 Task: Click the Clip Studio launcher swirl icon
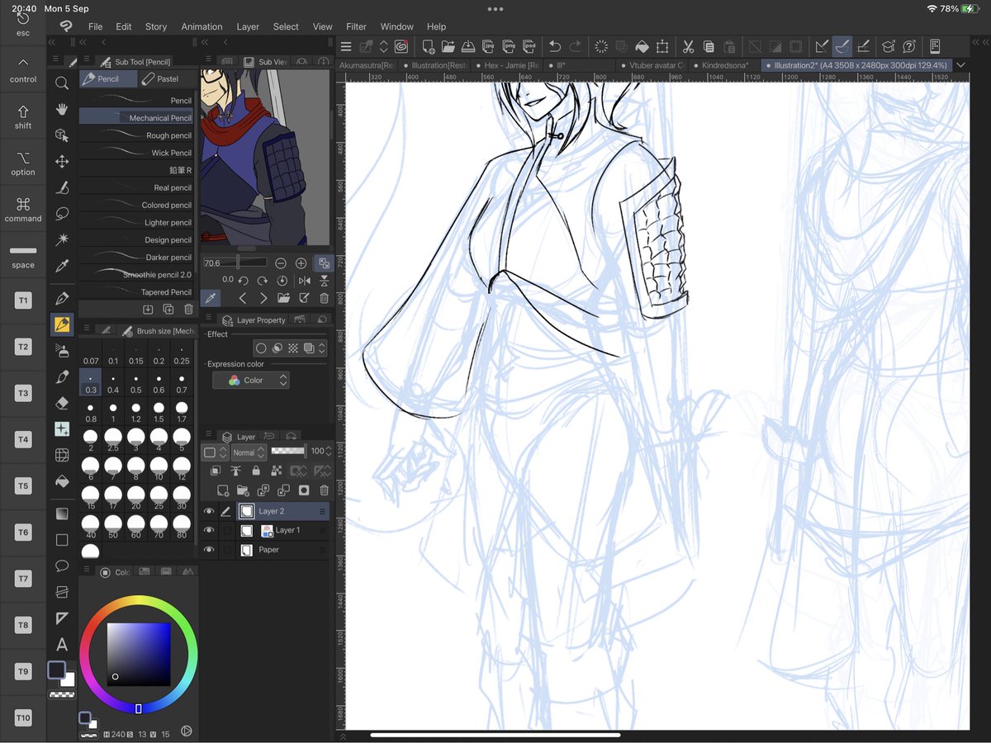point(401,47)
